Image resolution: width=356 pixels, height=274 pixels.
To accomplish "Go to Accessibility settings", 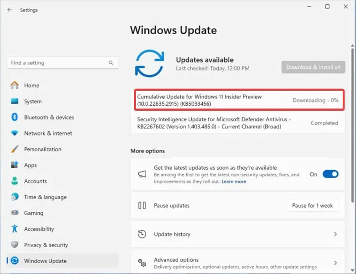I will (x=62, y=228).
